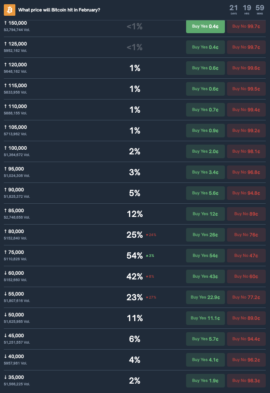Click Buy Yes 11.1¢ for ↓50,000
The height and width of the screenshot is (393, 270).
click(205, 318)
